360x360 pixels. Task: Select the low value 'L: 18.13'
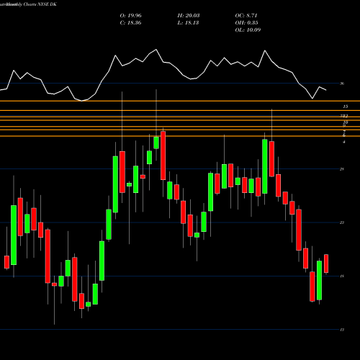tap(188, 23)
